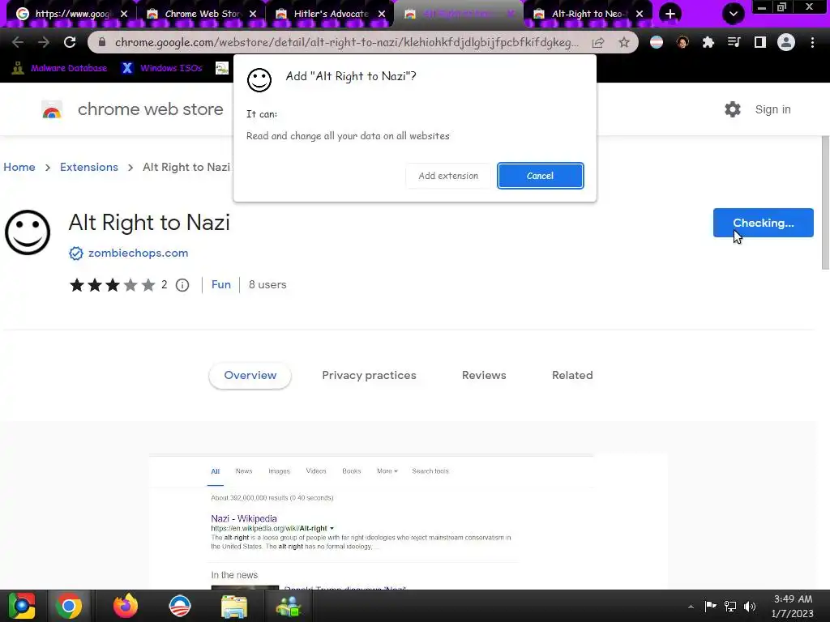Viewport: 830px width, 622px height.
Task: Open the Extensions breadcrumb link
Action: (89, 167)
